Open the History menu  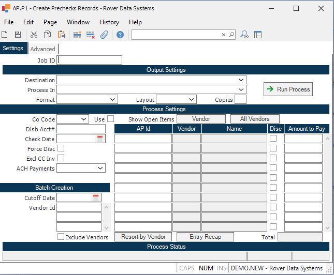[109, 22]
